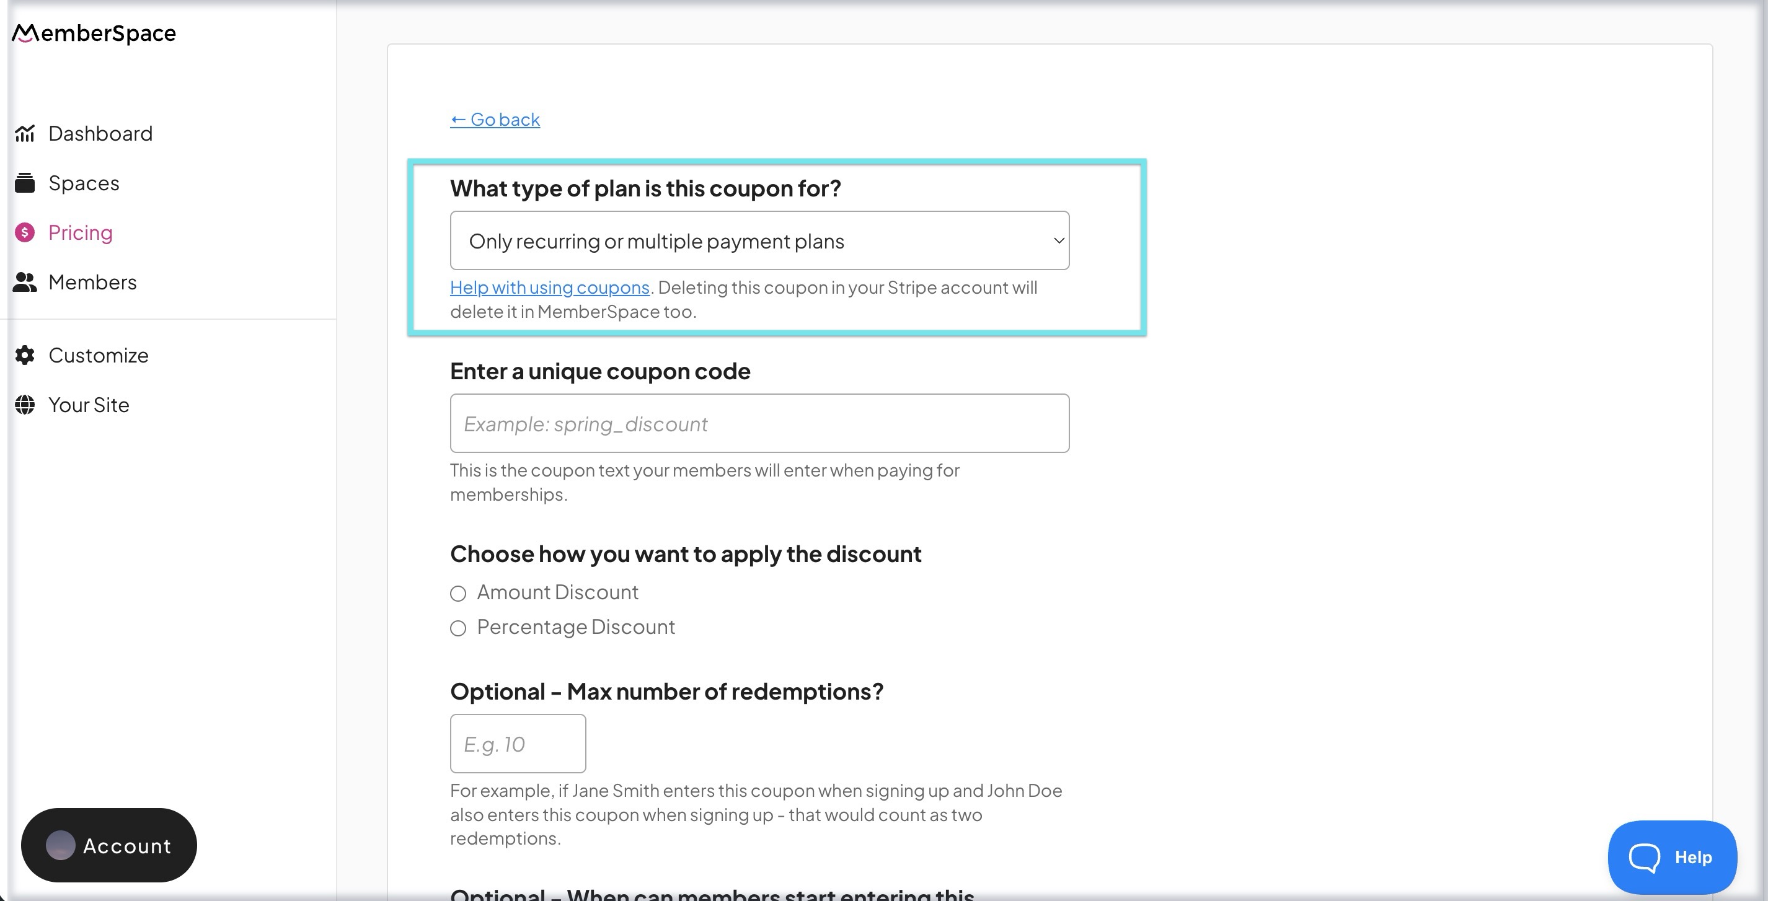Click the Customize gear icon
This screenshot has width=1768, height=901.
point(25,356)
